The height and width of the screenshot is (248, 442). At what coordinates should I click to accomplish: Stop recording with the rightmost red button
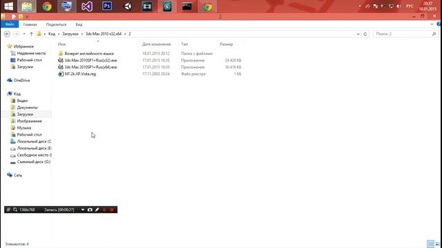(112, 209)
